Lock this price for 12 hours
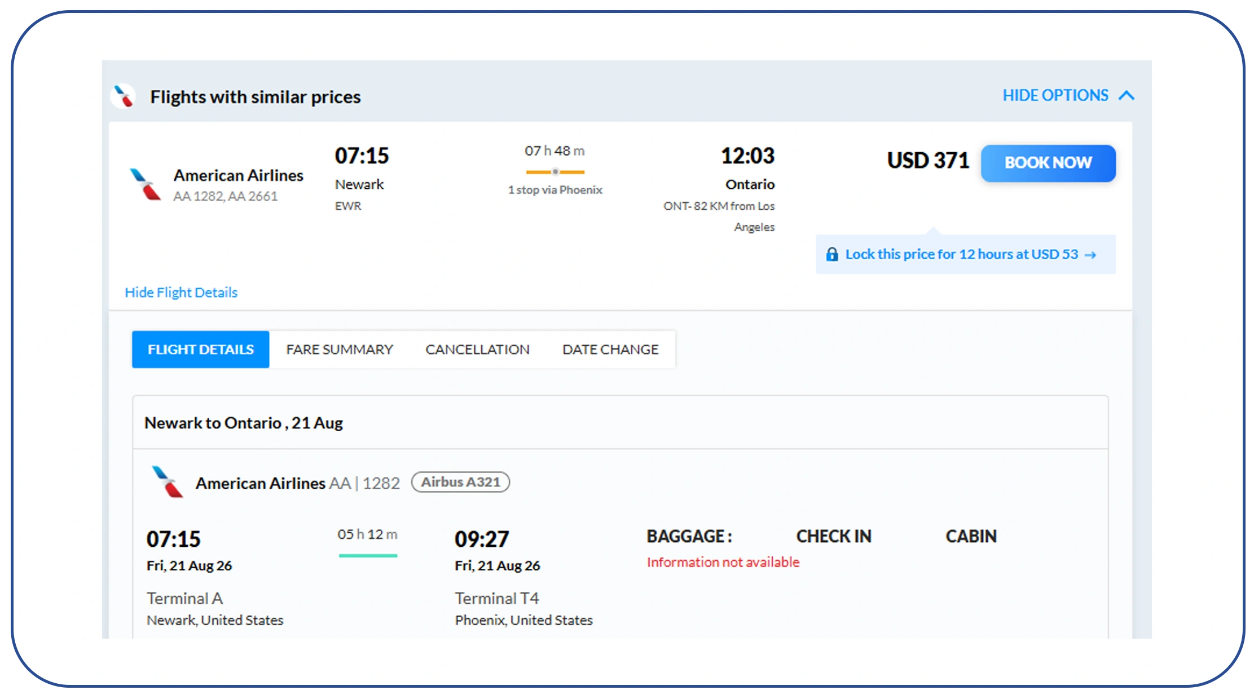 tap(966, 254)
